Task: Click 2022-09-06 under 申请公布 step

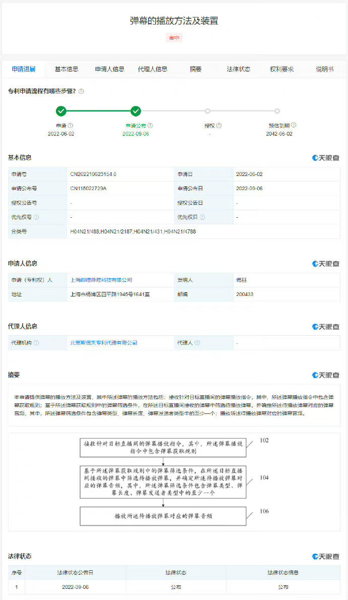Action: point(136,134)
